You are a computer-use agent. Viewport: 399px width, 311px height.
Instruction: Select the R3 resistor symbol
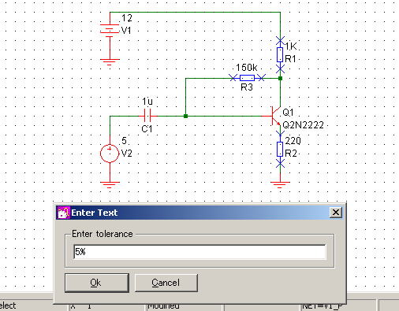(247, 78)
